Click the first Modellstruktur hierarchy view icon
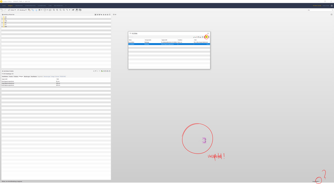Screen dimensions: 334x184 point(95,14)
